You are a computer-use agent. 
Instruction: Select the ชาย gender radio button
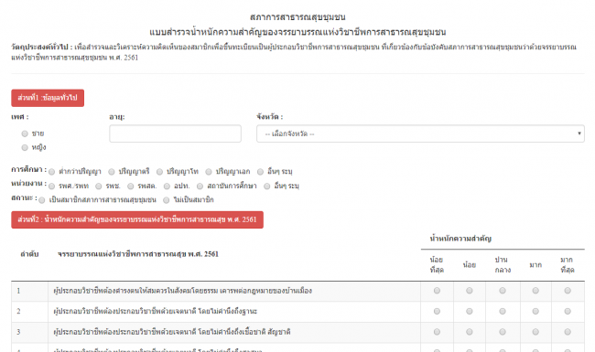25,133
